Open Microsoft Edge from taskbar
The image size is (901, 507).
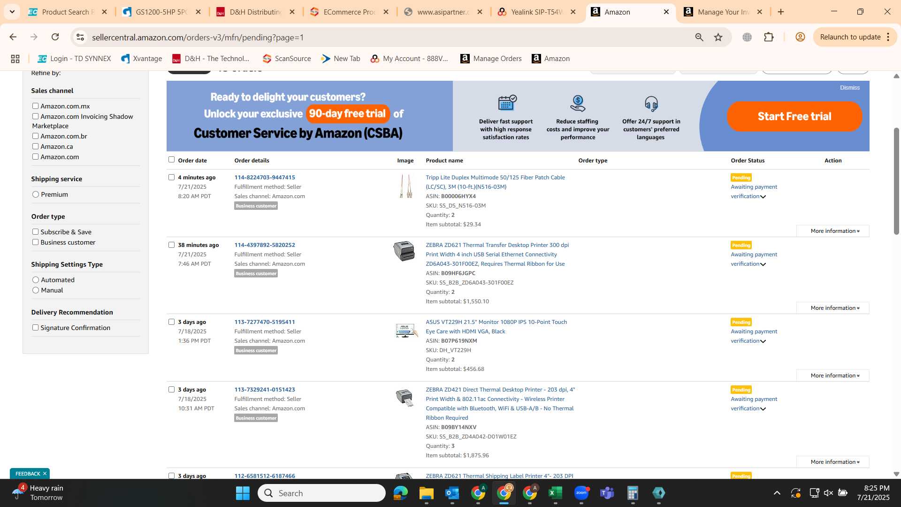coord(400,493)
